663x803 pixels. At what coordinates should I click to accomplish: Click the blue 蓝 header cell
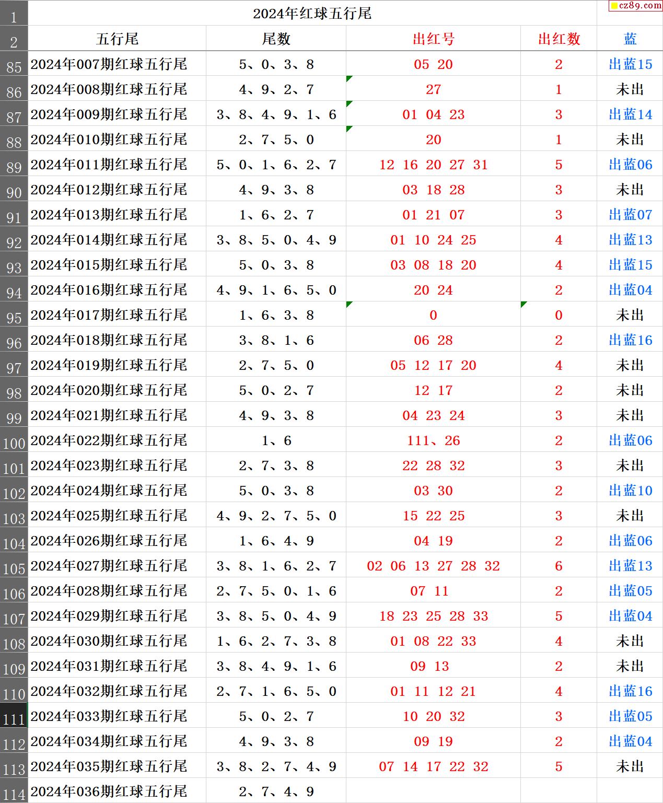(x=630, y=39)
